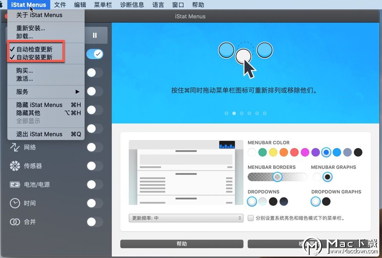Open the 诊断信息 menu

(x=132, y=5)
